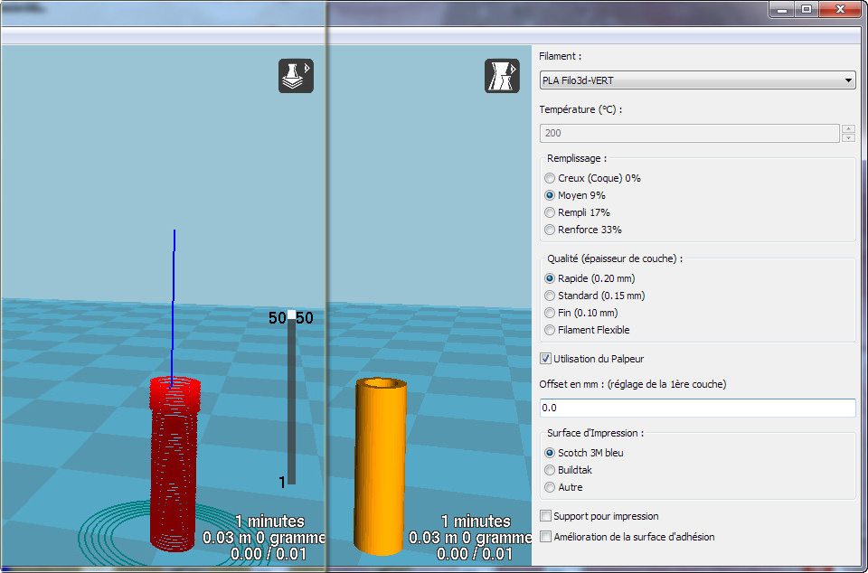Screen dimensions: 868x573
Task: Click the Filament : label
Action: coord(561,56)
